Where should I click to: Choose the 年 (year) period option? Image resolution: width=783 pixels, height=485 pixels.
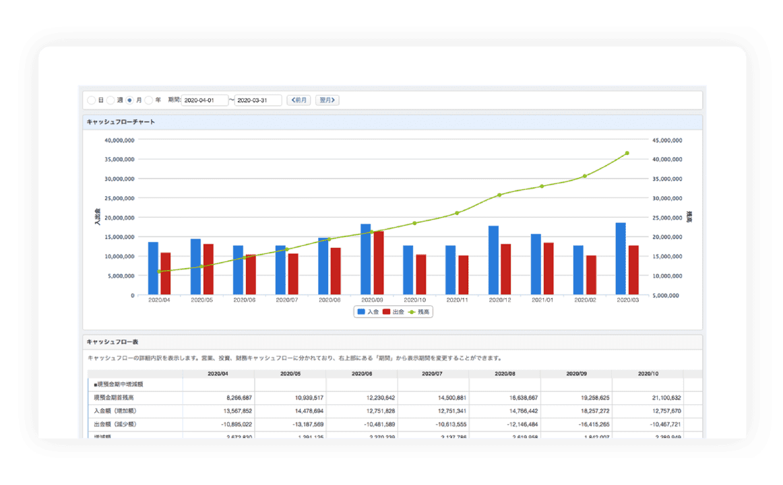149,100
